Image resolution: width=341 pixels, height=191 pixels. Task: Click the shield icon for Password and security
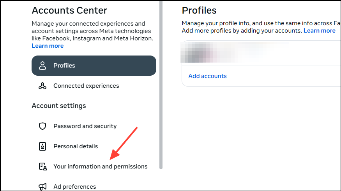click(x=42, y=126)
